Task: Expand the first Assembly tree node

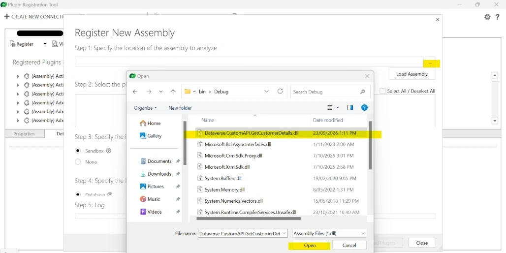Action: (18, 76)
